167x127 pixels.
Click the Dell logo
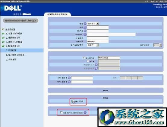point(13,8)
